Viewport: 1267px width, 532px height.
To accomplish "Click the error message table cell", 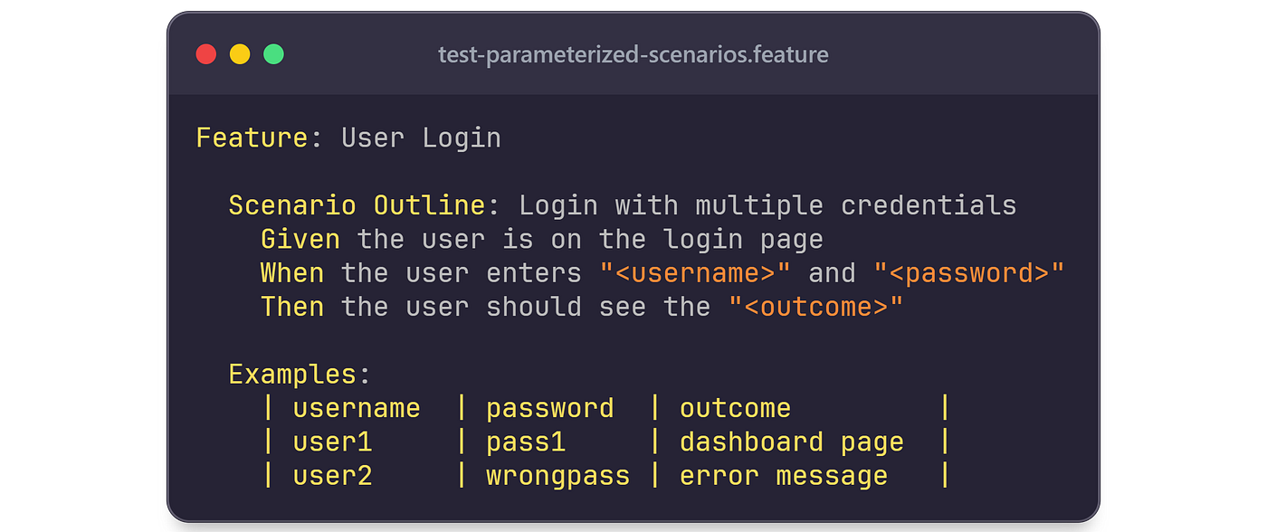I will (784, 476).
